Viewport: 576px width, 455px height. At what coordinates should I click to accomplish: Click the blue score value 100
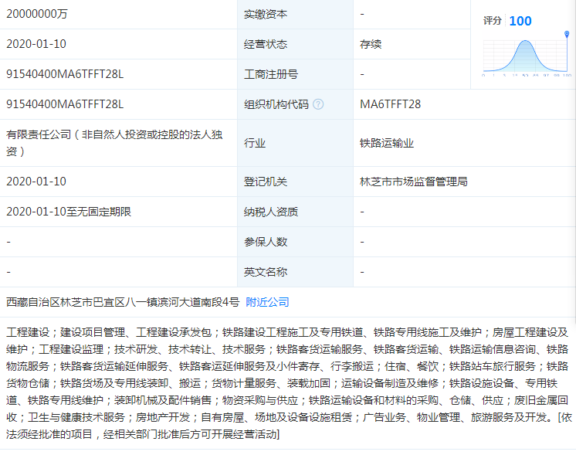[520, 21]
